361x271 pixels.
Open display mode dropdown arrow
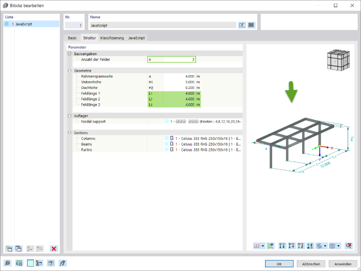click(x=325, y=246)
